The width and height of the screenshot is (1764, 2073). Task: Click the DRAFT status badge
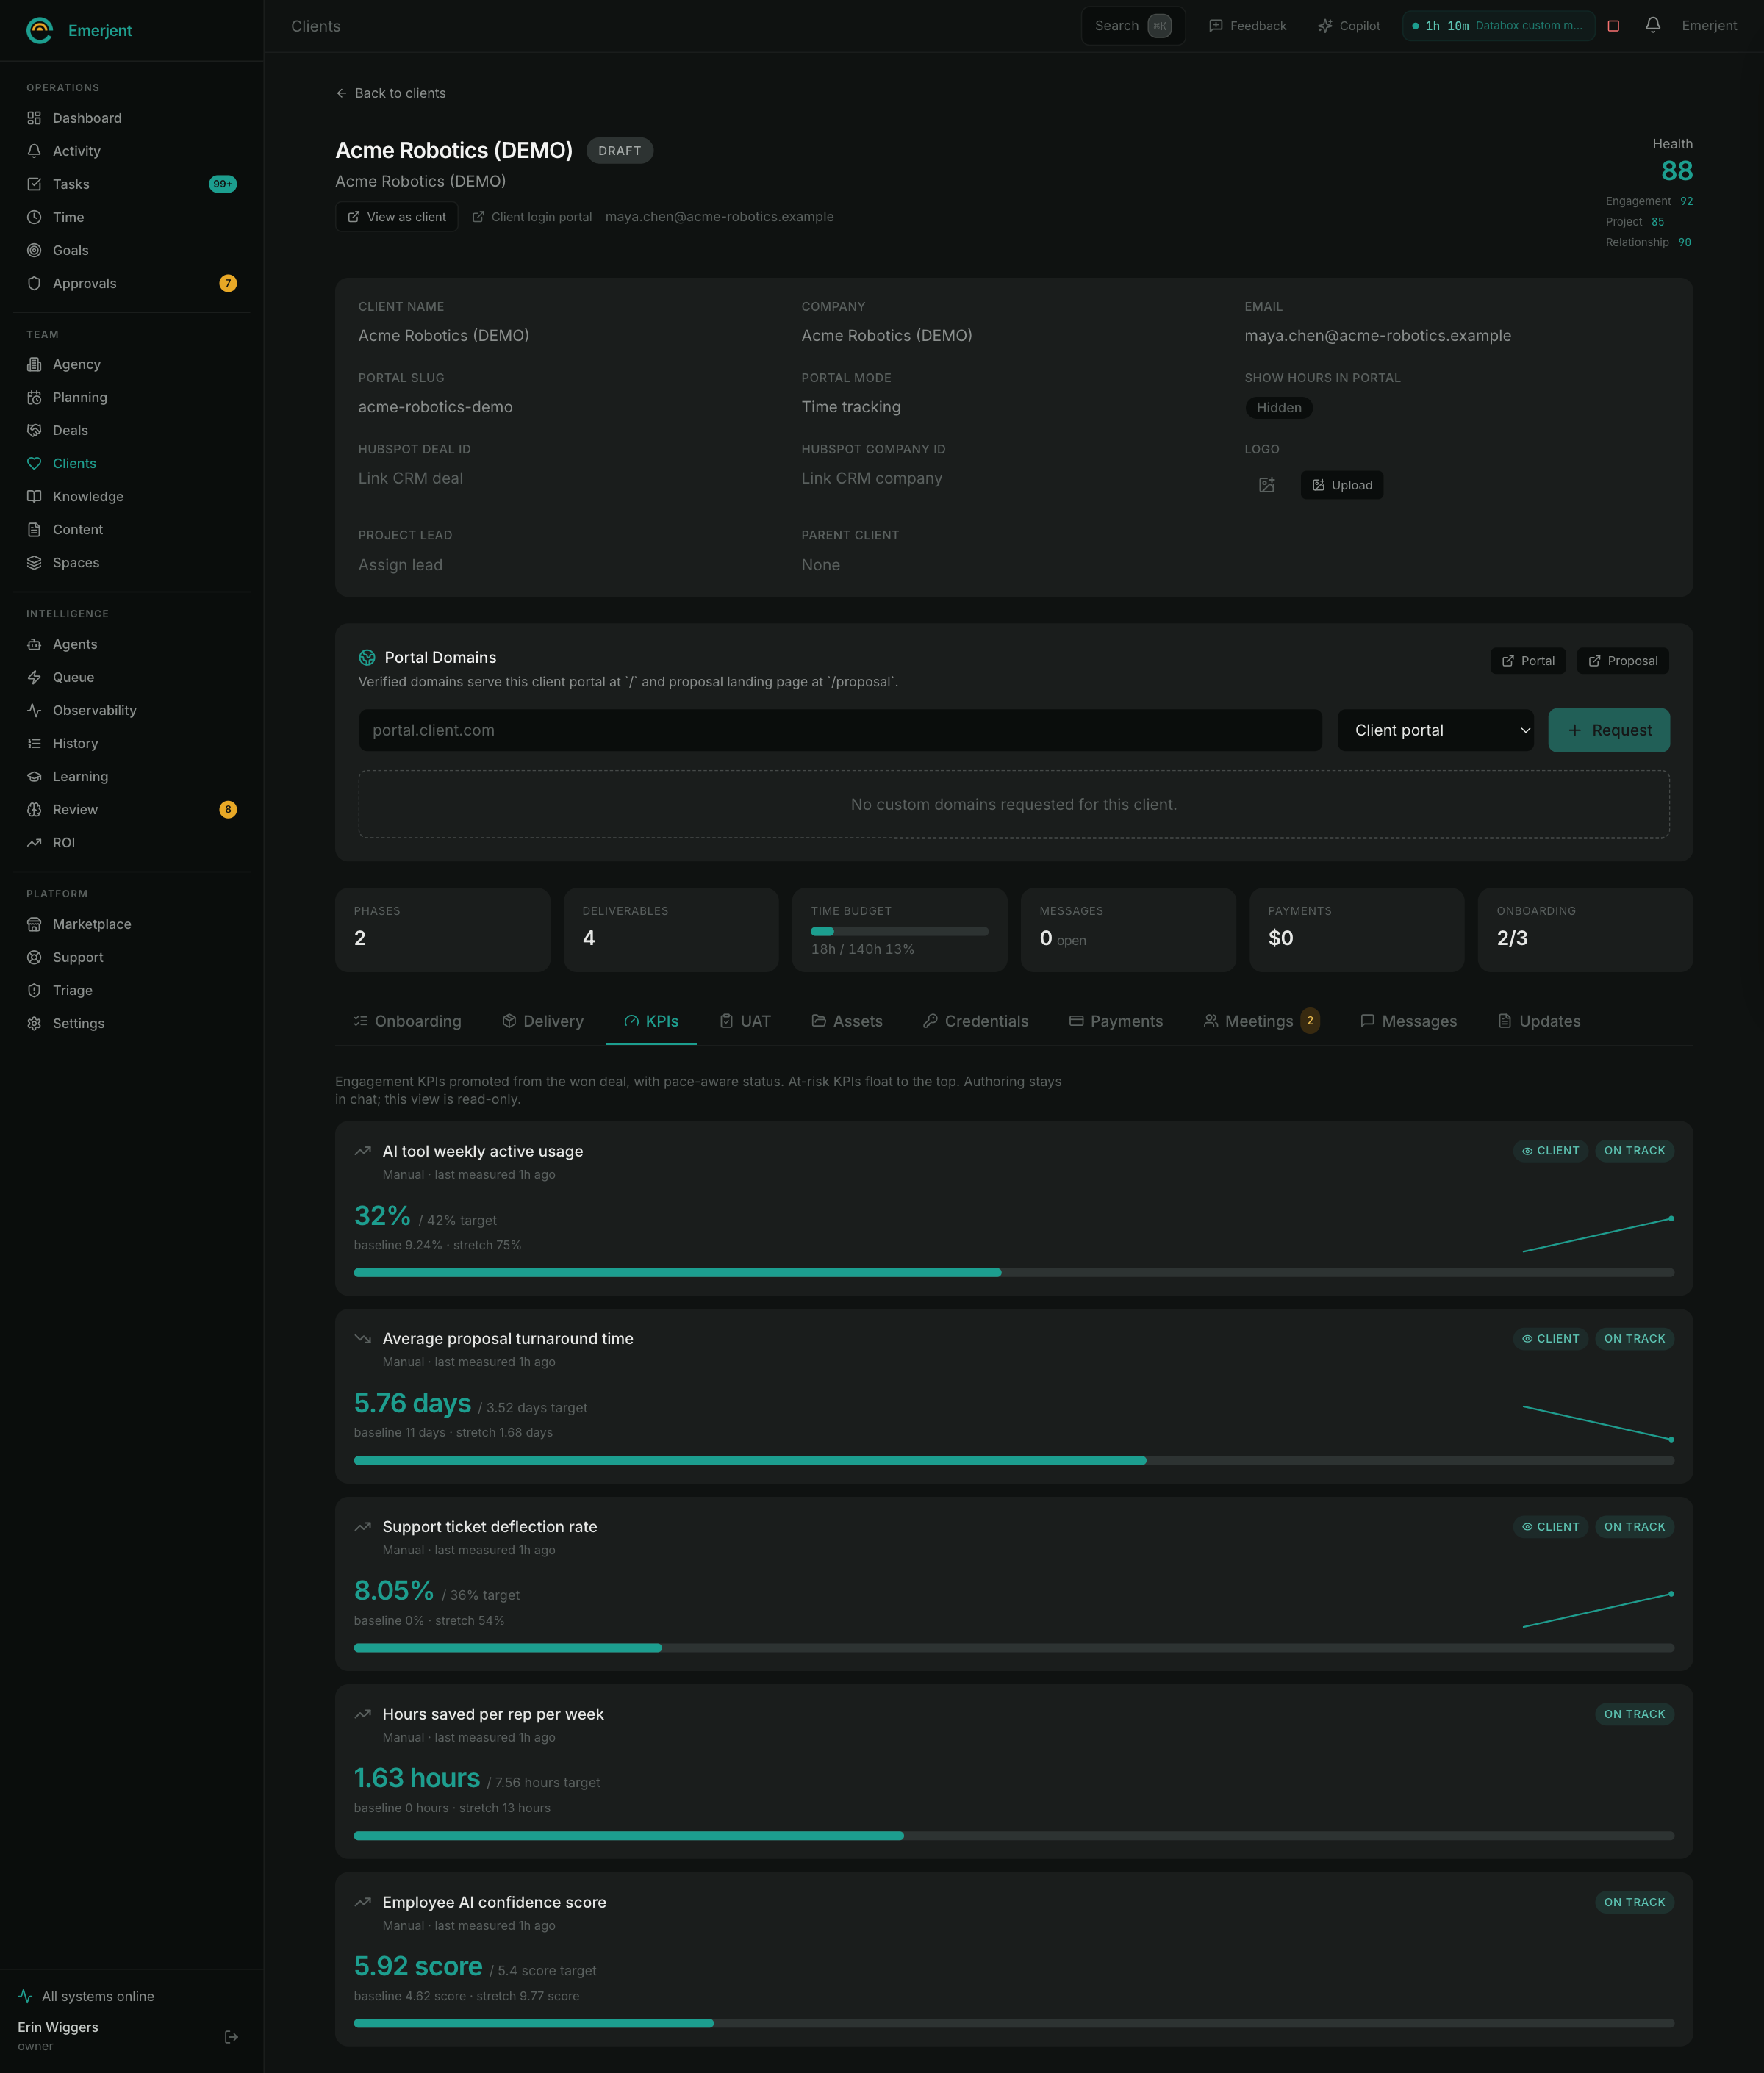619,150
